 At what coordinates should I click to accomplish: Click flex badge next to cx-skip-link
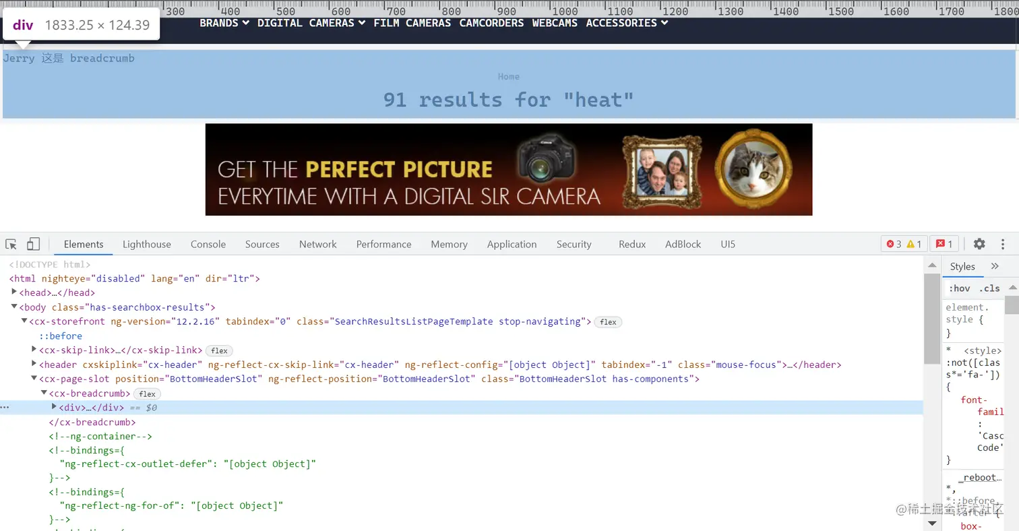click(219, 350)
